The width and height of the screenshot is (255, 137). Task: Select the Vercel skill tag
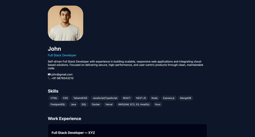tap(109, 104)
